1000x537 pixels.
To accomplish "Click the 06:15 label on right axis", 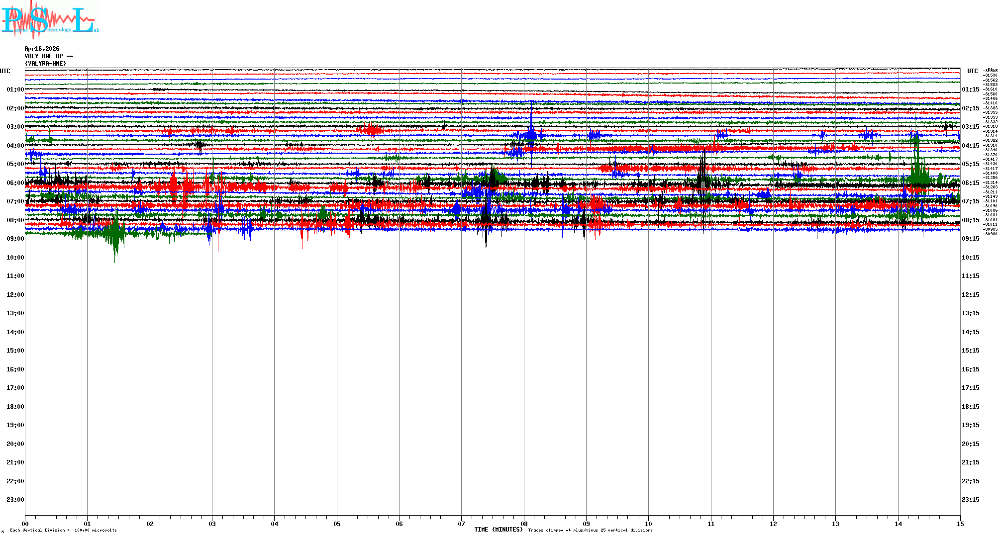I will tap(970, 183).
